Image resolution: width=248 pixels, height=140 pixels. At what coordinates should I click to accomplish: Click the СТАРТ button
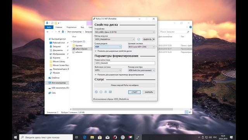(134, 92)
